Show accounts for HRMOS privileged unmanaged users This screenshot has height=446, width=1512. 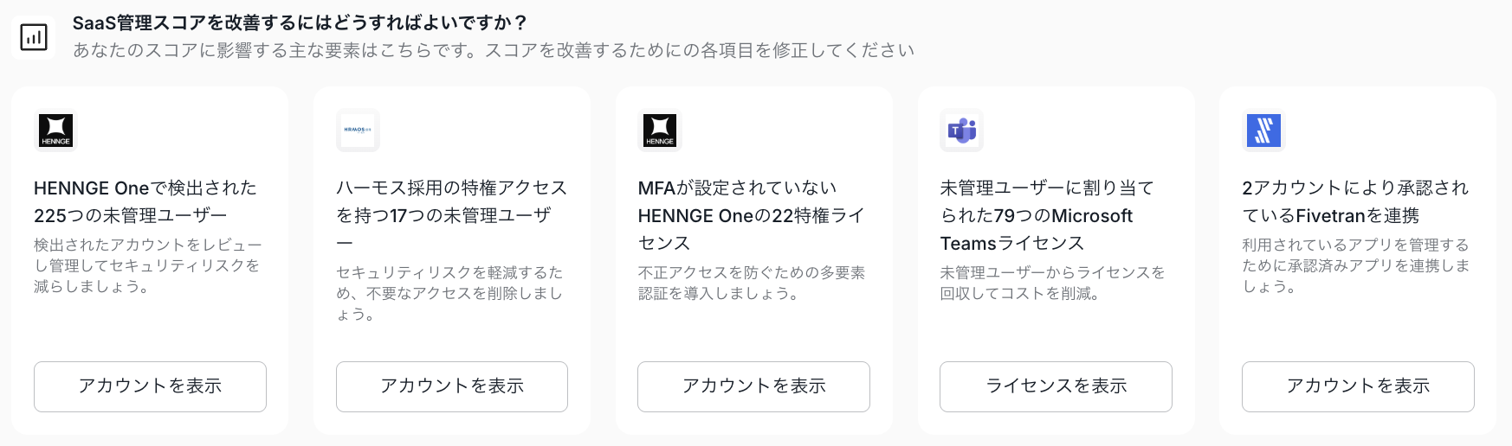point(452,386)
